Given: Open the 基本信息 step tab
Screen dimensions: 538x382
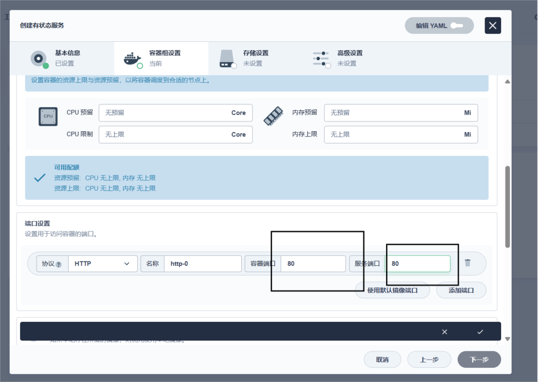Looking at the screenshot, I should point(62,58).
